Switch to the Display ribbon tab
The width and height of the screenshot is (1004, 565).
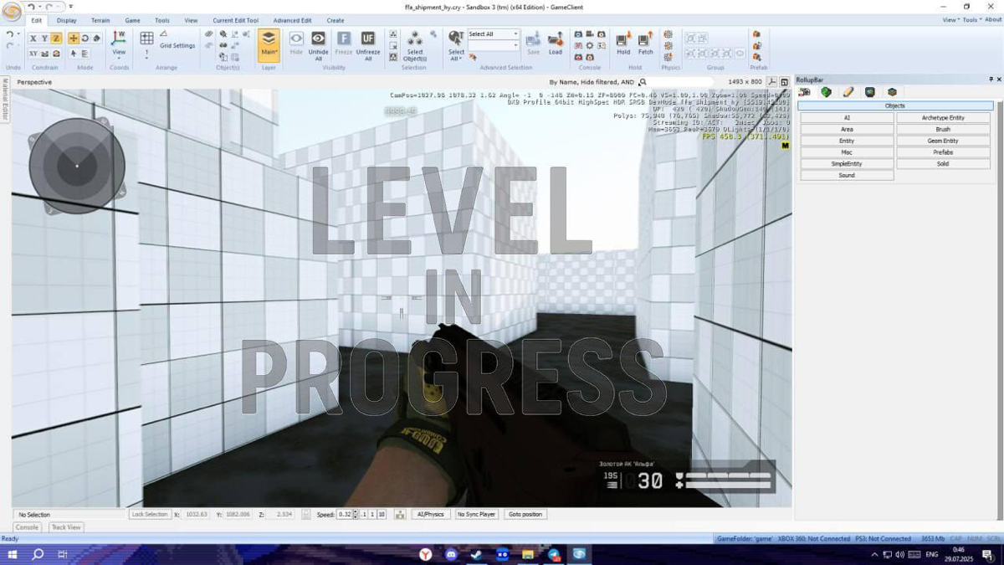67,20
